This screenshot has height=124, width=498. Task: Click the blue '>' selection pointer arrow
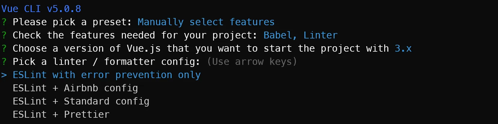click(x=4, y=75)
